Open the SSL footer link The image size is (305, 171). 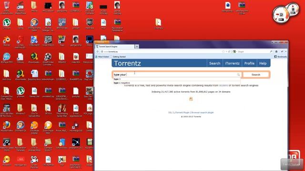[170, 113]
